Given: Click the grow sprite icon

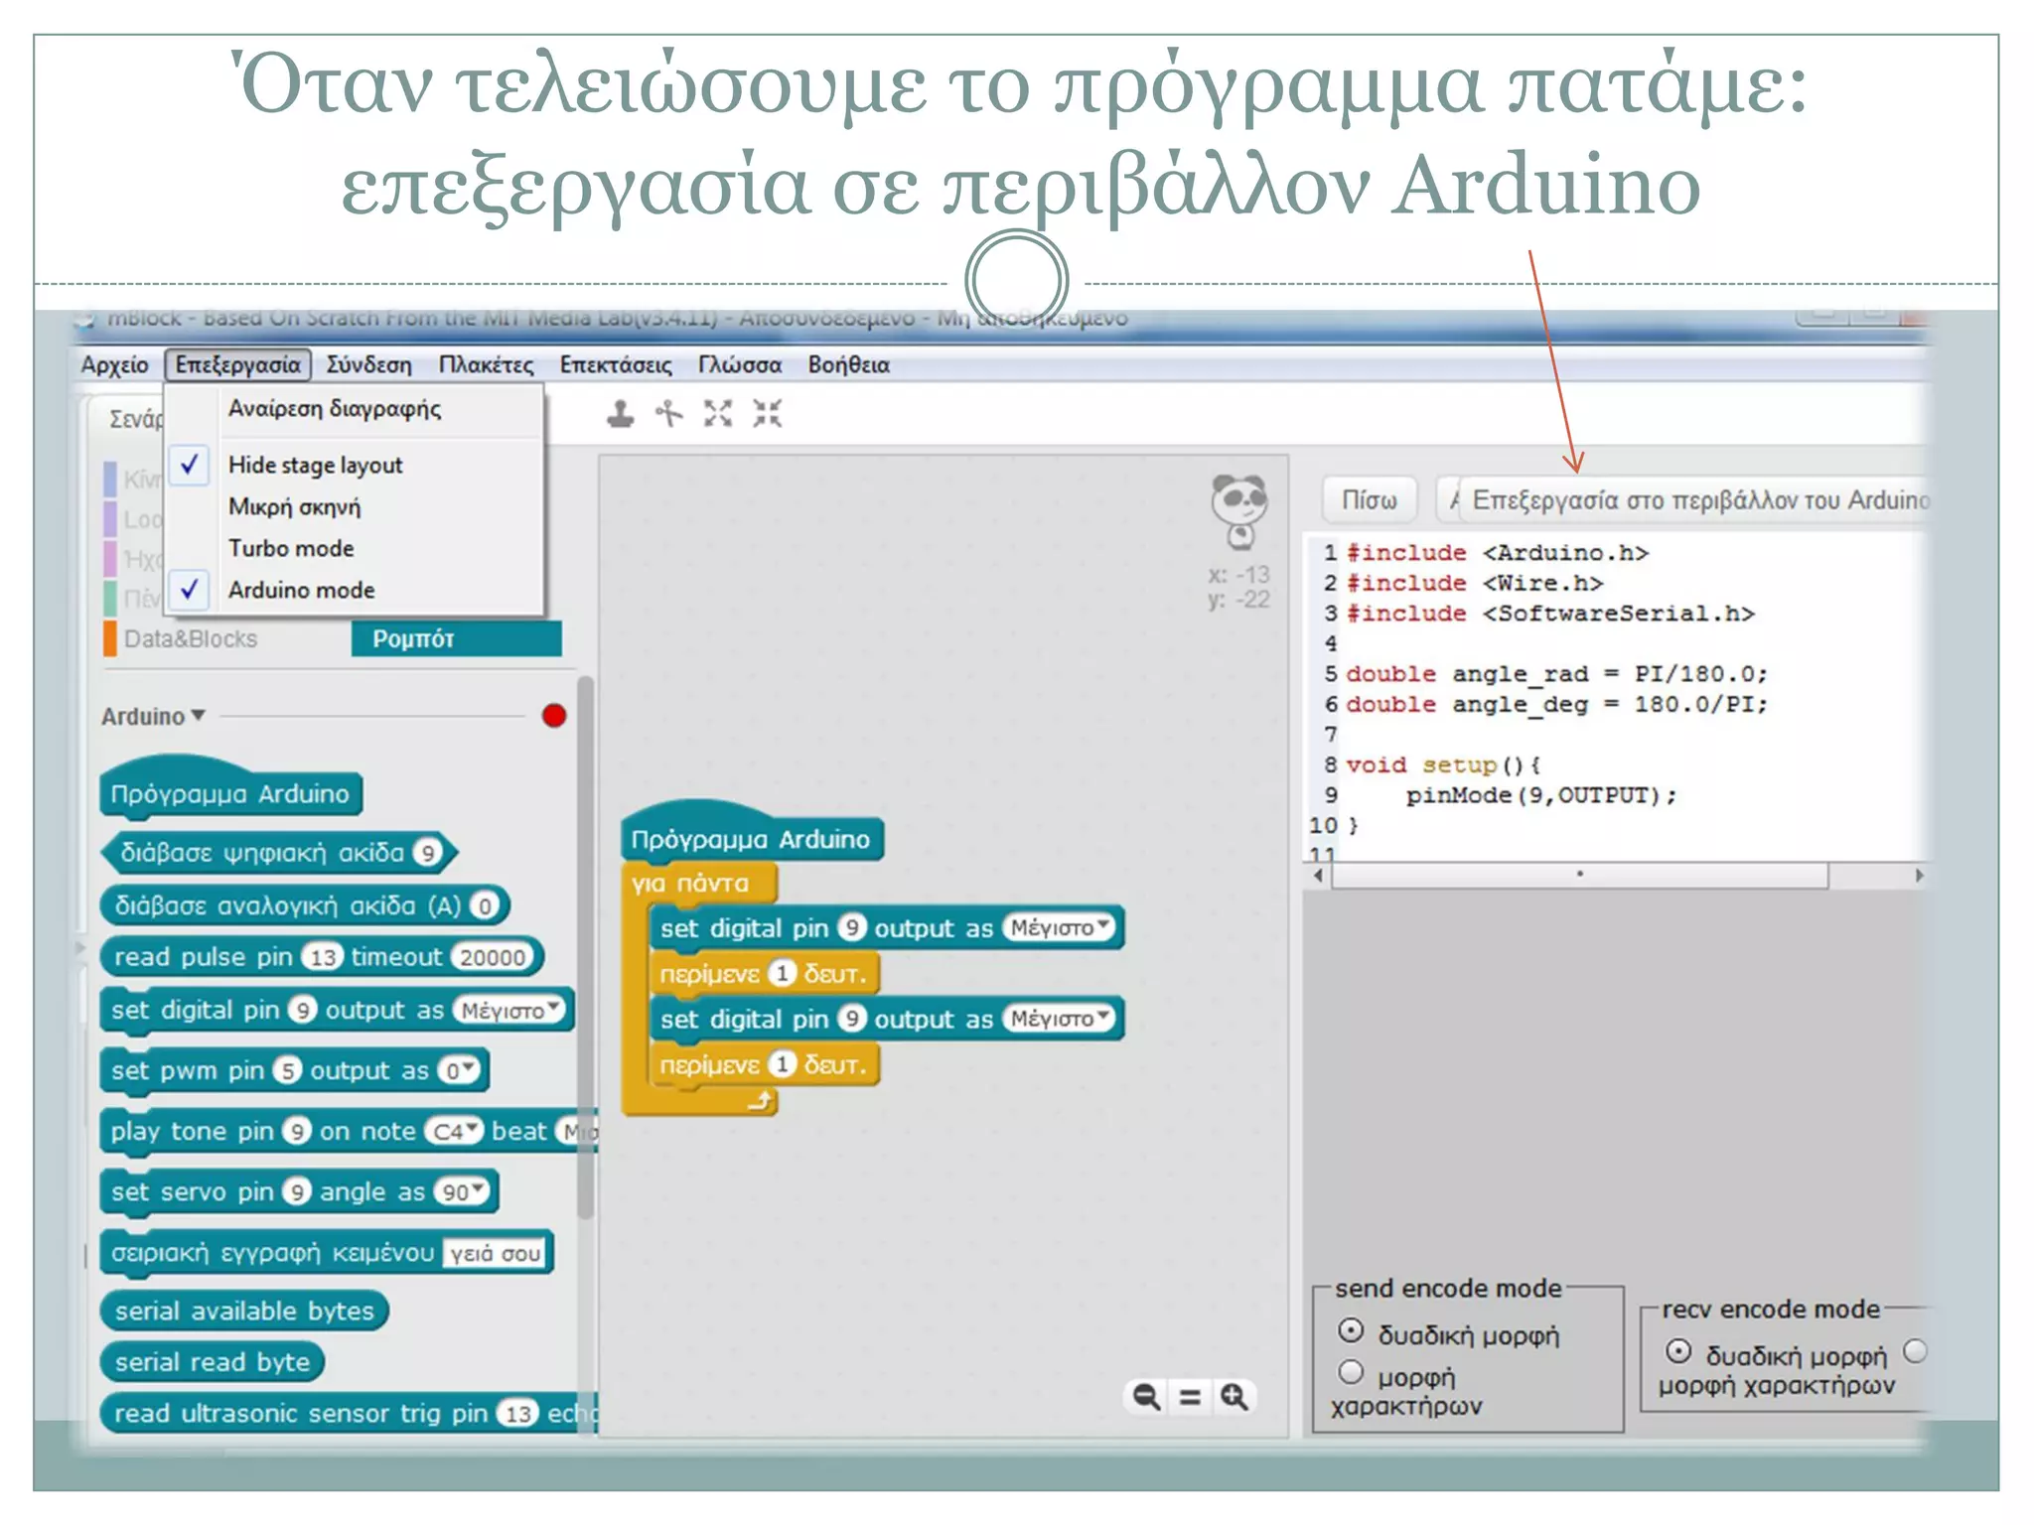Looking at the screenshot, I should 718,413.
